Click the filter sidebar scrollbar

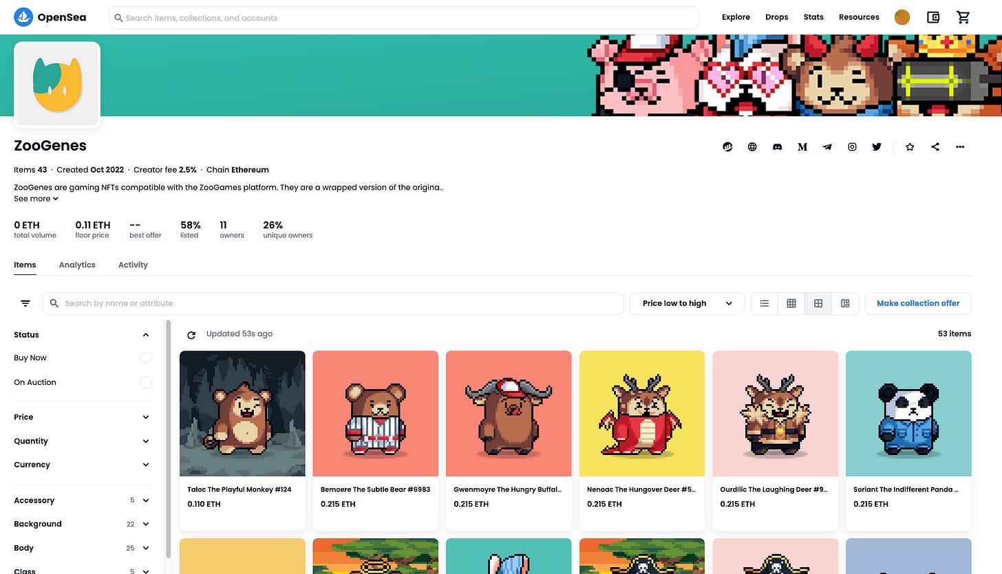167,440
